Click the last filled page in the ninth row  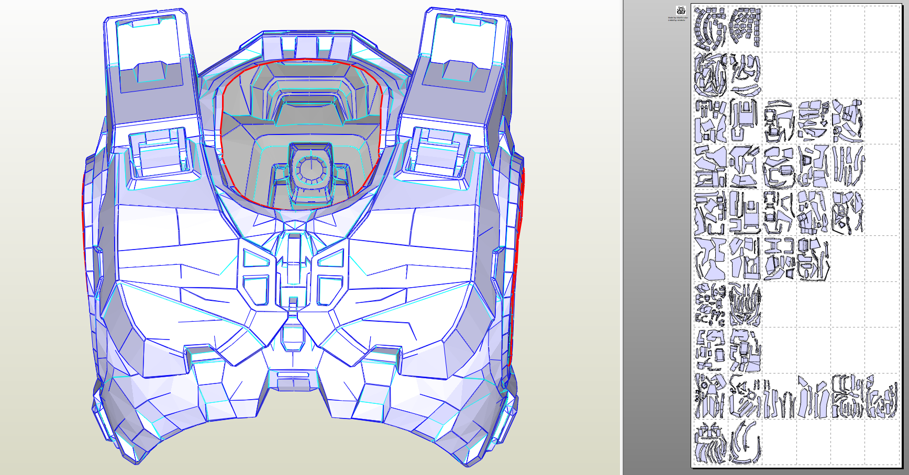click(x=881, y=396)
